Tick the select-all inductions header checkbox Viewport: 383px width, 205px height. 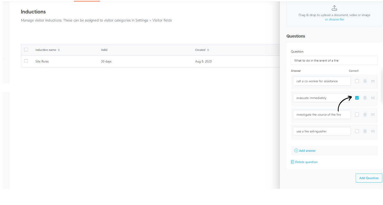click(26, 50)
